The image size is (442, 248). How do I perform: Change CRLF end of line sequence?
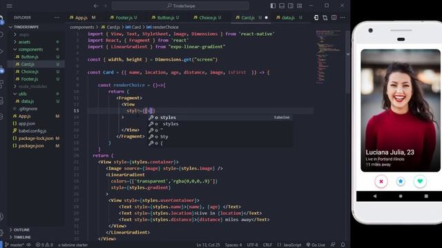point(267,245)
